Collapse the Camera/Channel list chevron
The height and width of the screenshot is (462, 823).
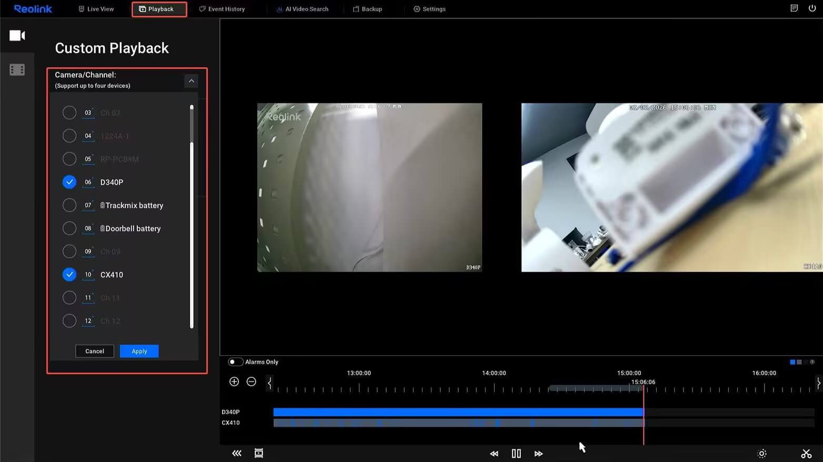(192, 81)
